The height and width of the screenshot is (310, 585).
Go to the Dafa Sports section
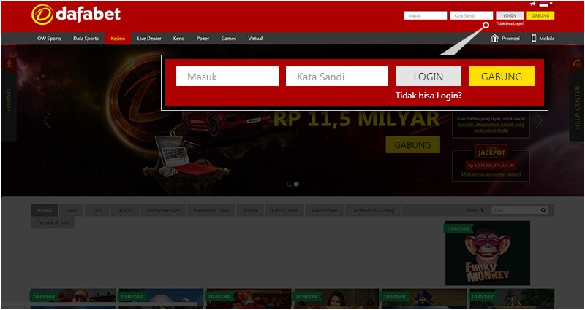[86, 38]
